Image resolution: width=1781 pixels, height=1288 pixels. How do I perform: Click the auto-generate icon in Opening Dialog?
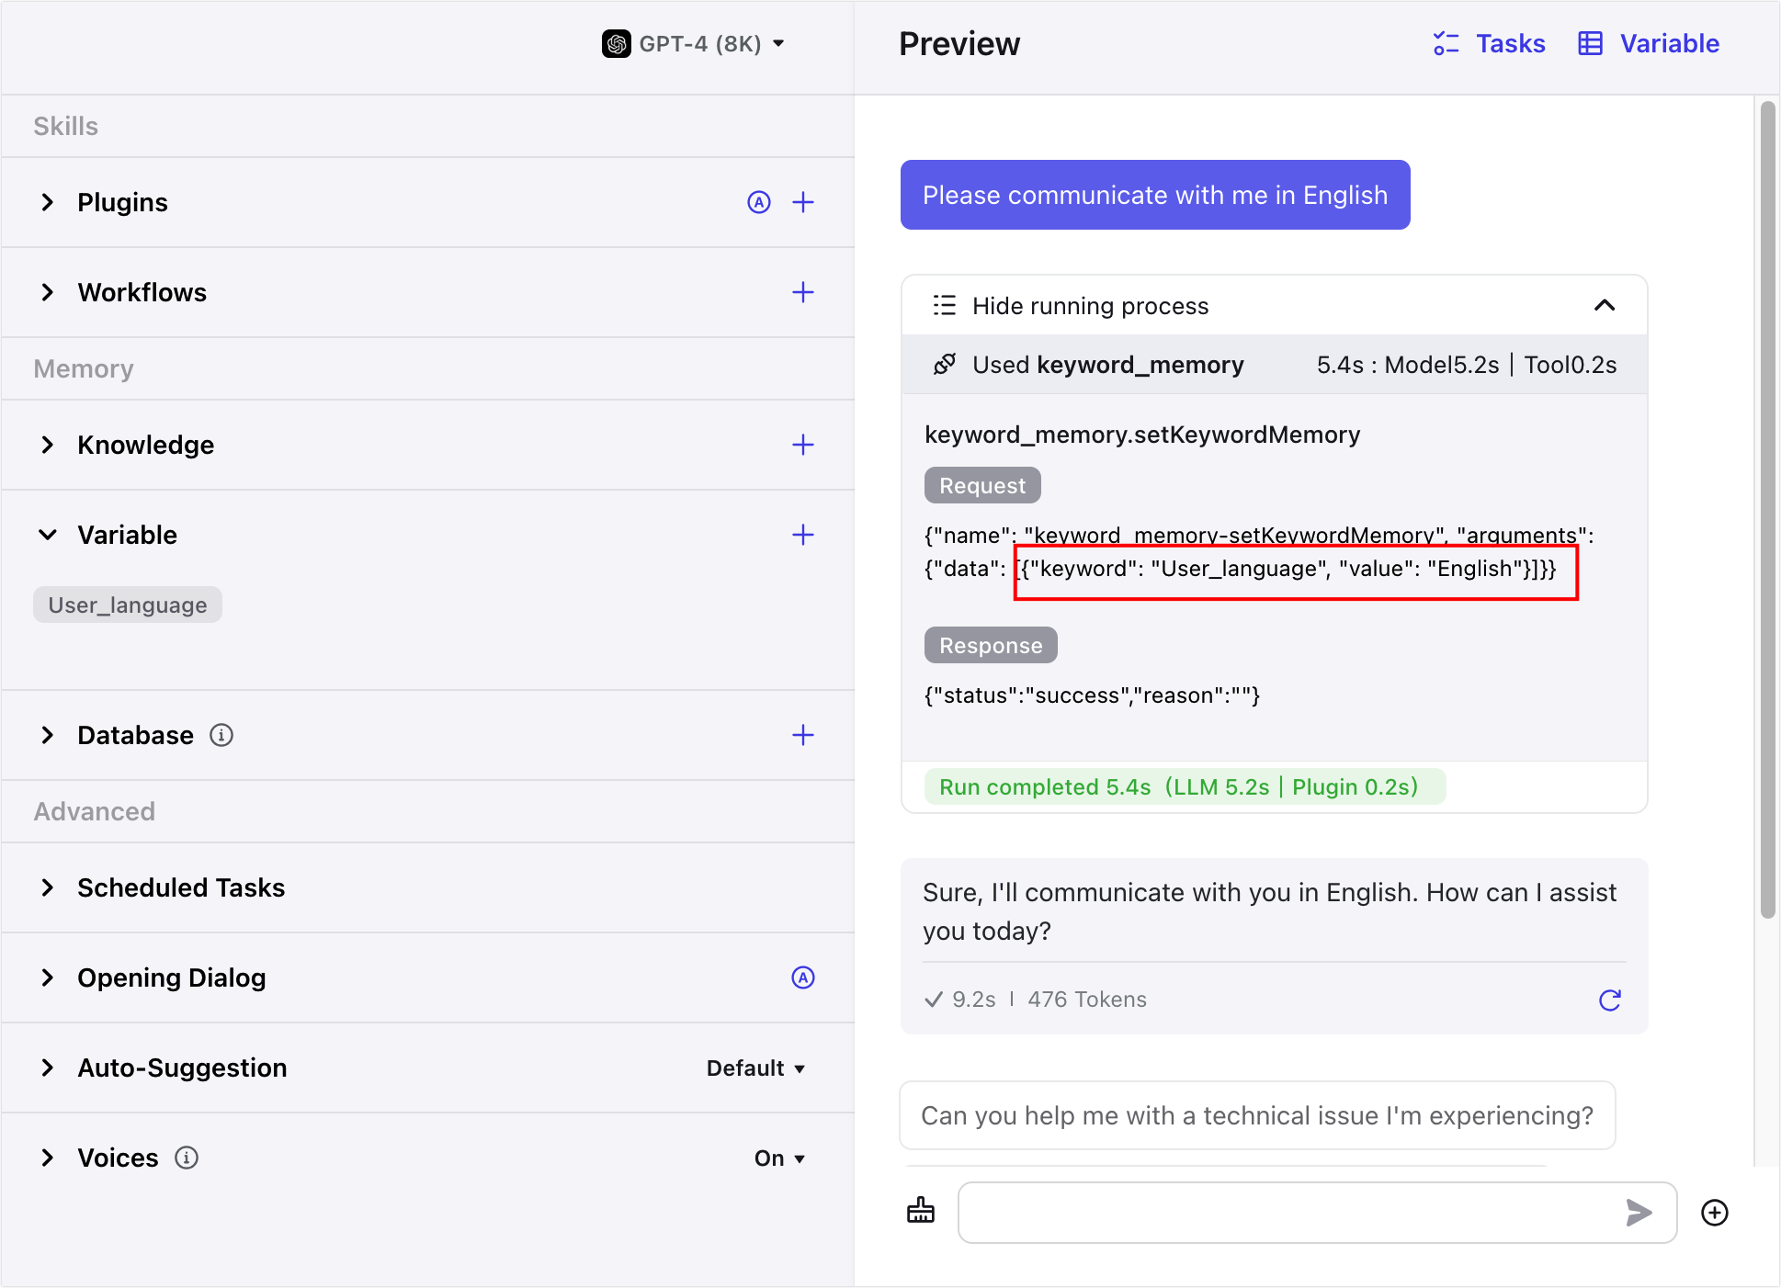(x=803, y=977)
